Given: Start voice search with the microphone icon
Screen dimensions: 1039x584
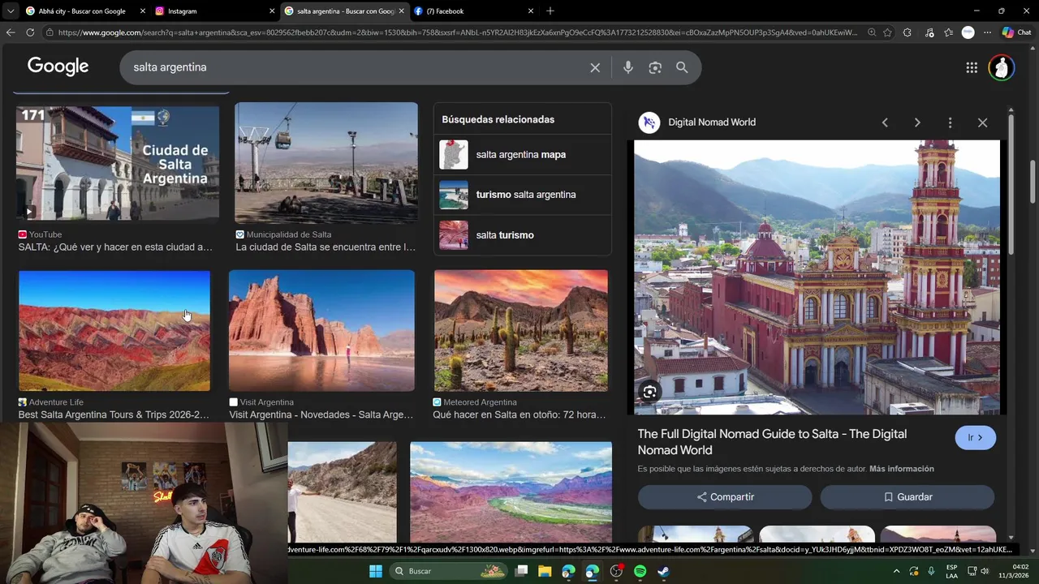Looking at the screenshot, I should pos(627,67).
